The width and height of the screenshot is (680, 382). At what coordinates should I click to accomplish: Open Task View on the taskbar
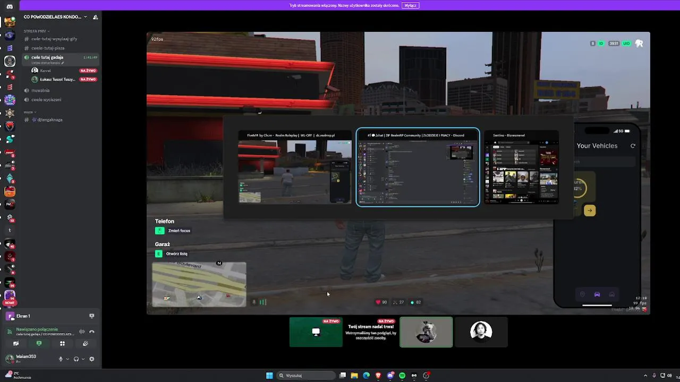point(343,376)
